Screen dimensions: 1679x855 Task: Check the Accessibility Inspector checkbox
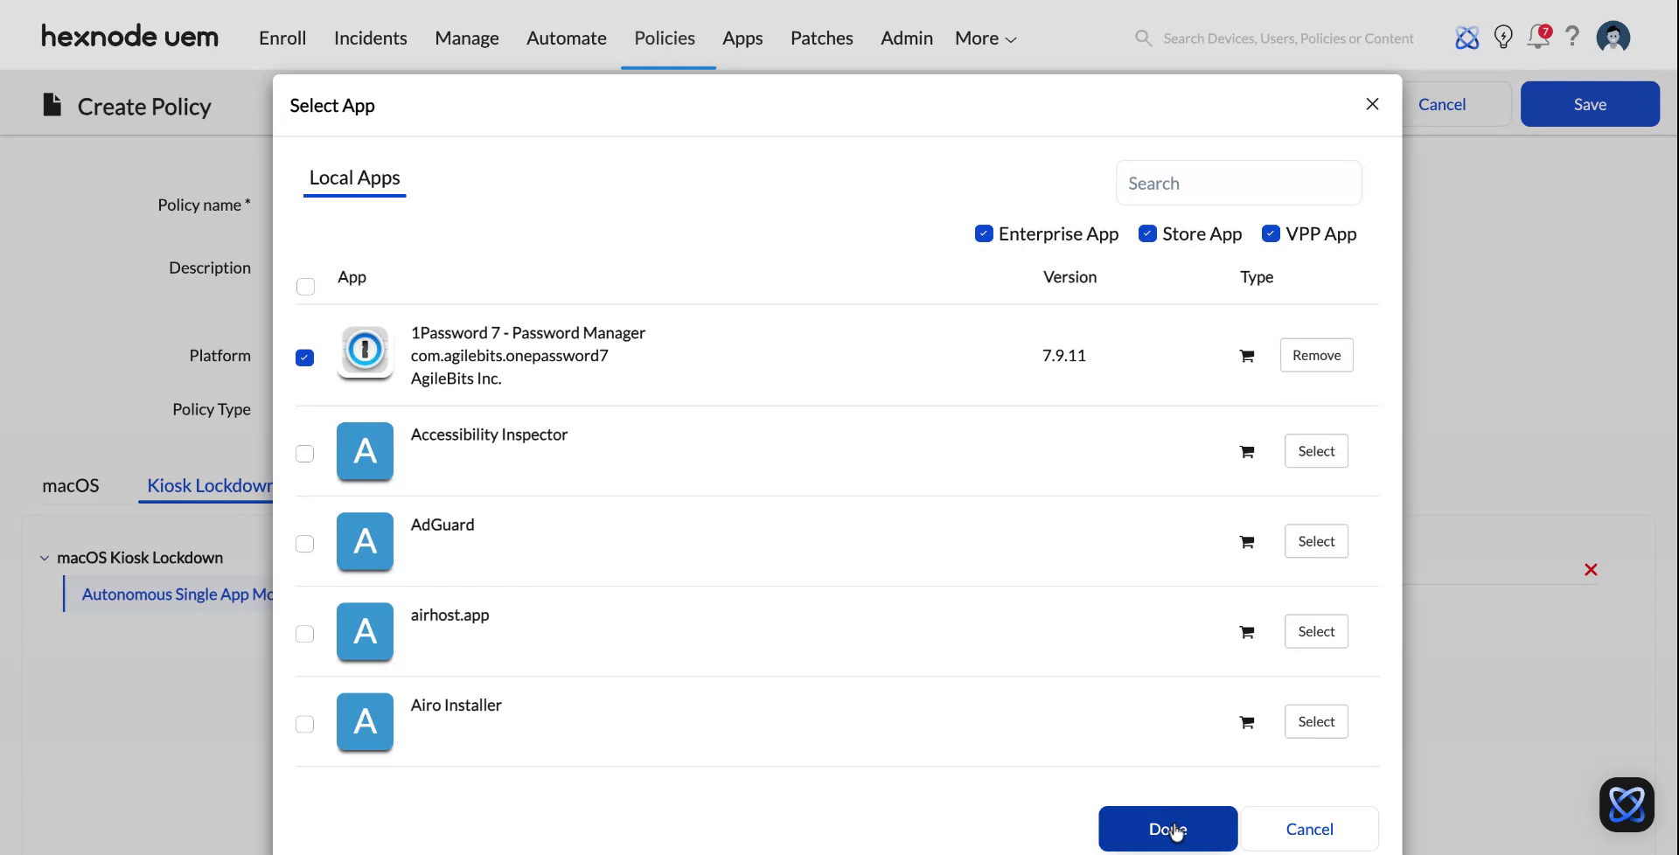(x=304, y=454)
